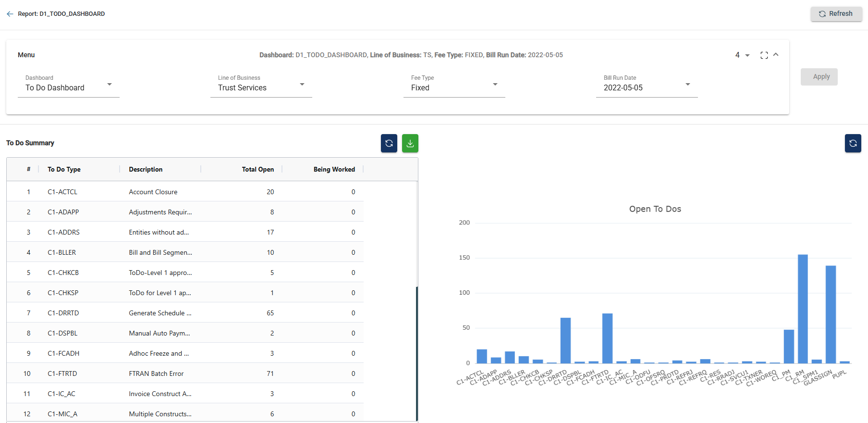Click the Being Worked column header
This screenshot has height=423, width=868.
pyautogui.click(x=334, y=169)
